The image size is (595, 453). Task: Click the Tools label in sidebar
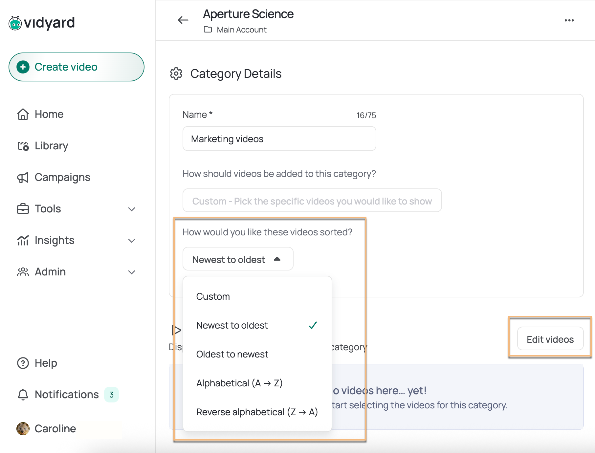pyautogui.click(x=48, y=209)
